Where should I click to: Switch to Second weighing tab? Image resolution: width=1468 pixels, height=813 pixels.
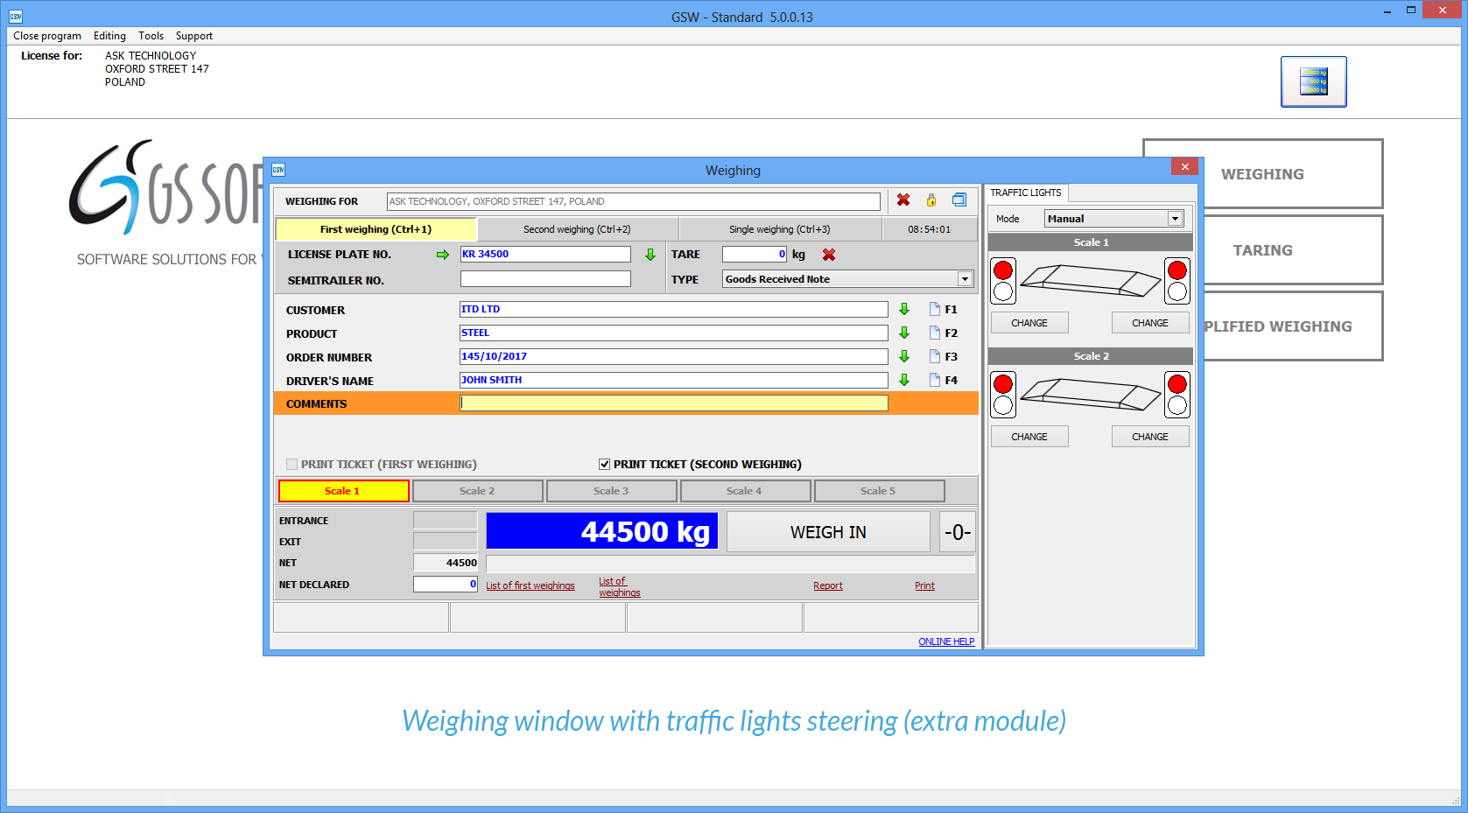577,229
